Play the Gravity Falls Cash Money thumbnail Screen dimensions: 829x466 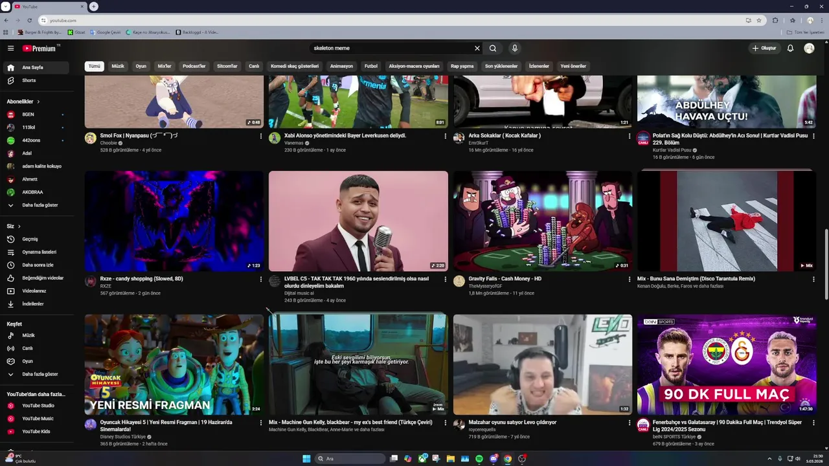point(543,221)
